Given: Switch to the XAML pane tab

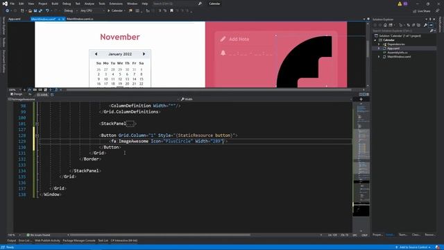Looking at the screenshot, I should coord(42,94).
